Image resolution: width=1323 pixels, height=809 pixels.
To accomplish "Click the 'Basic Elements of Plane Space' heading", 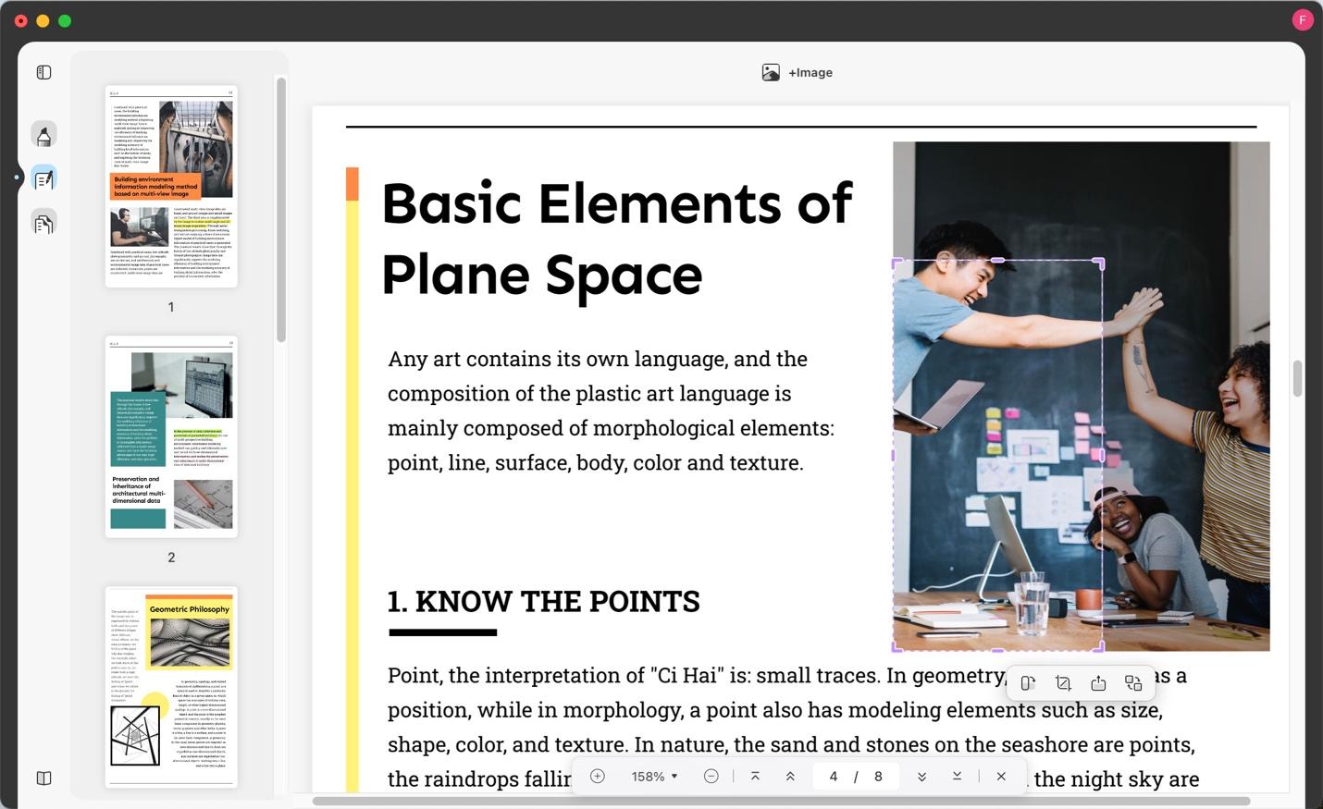I will [x=616, y=239].
